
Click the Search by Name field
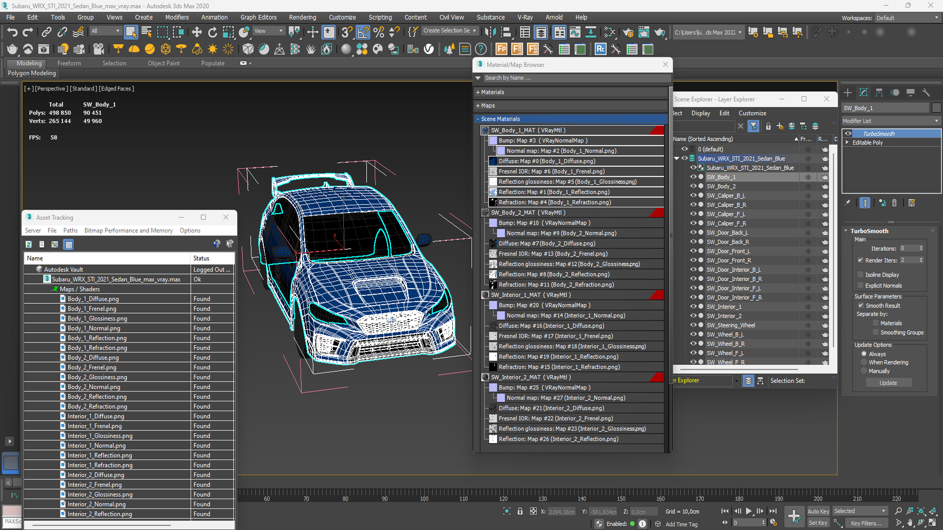pyautogui.click(x=577, y=78)
